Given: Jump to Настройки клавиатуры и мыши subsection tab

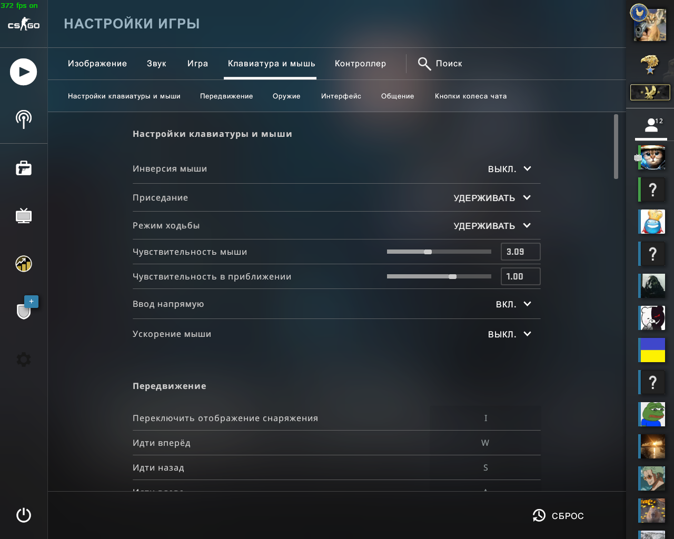Looking at the screenshot, I should pos(124,96).
